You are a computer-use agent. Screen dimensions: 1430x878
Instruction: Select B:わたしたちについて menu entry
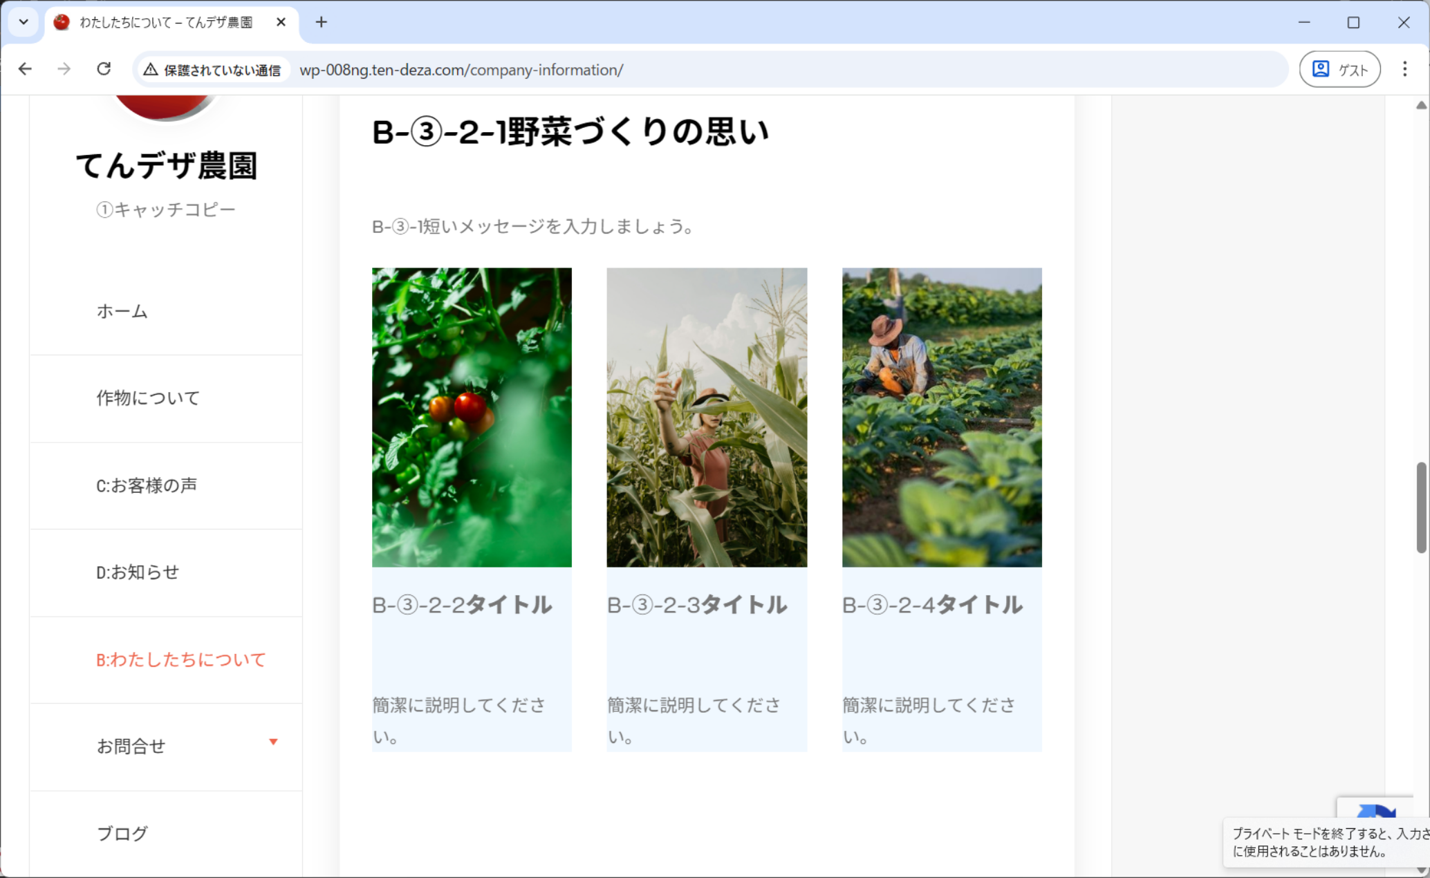point(180,660)
